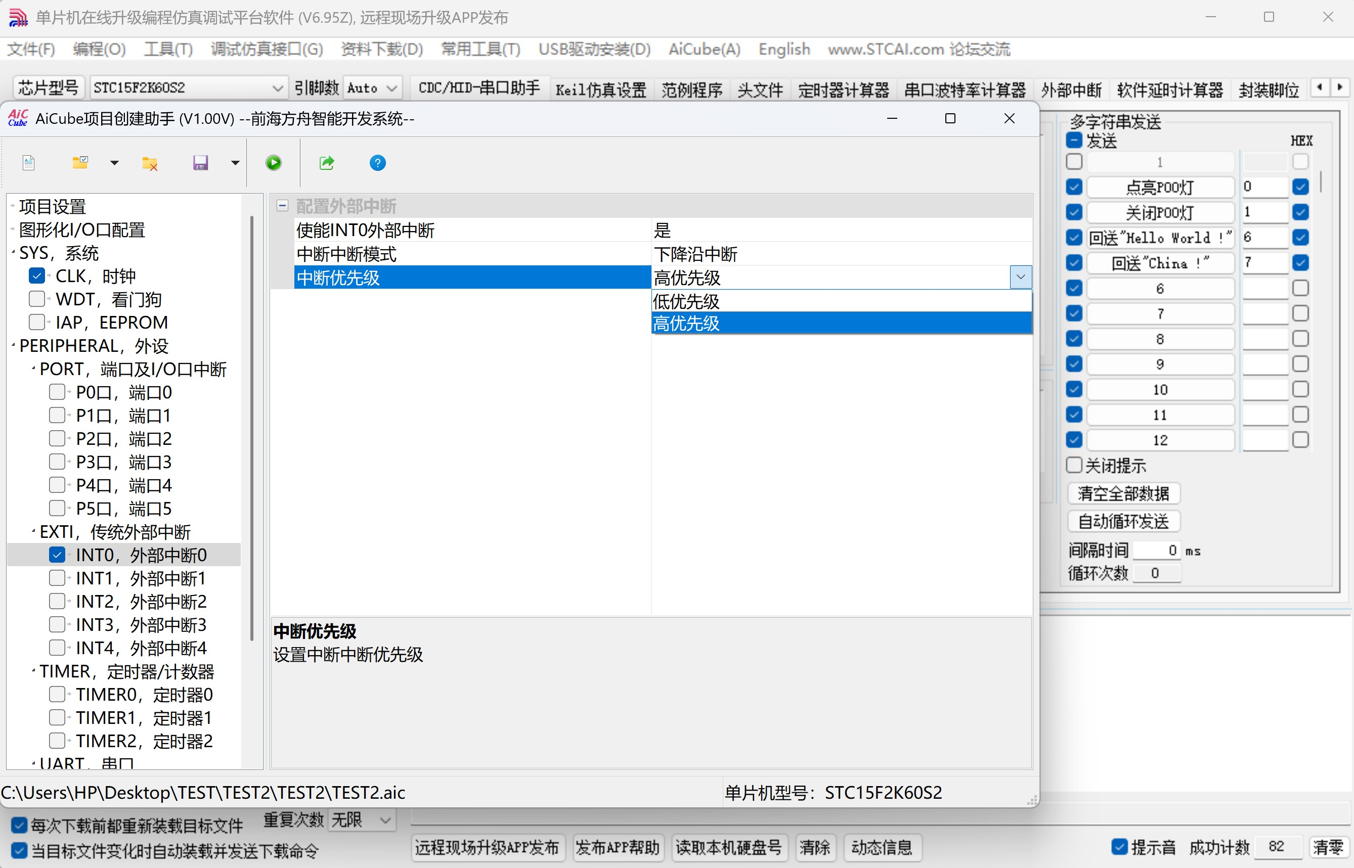Enable the WDT watchdog checkbox
This screenshot has height=868, width=1354.
click(36, 299)
